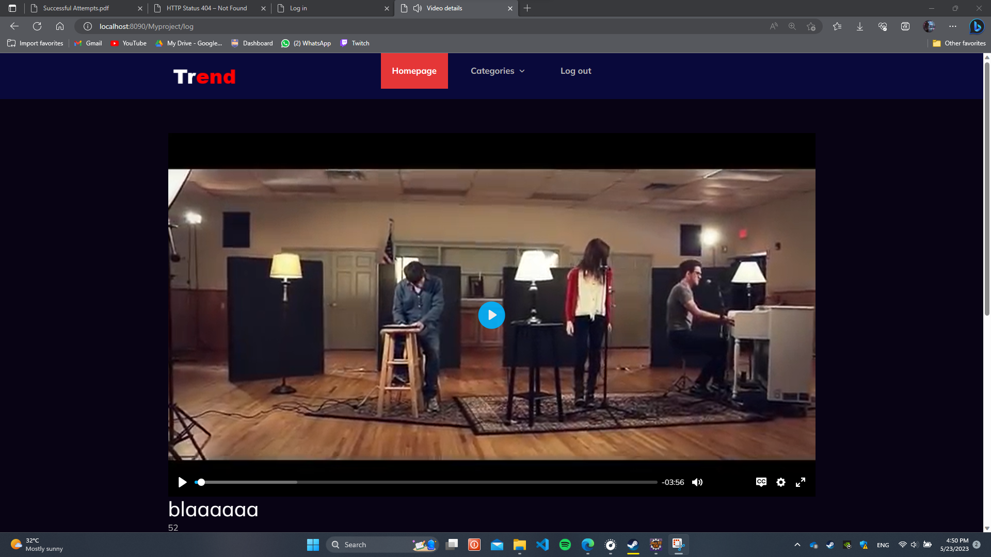Click the big blue center play button
The height and width of the screenshot is (557, 991).
coord(491,315)
